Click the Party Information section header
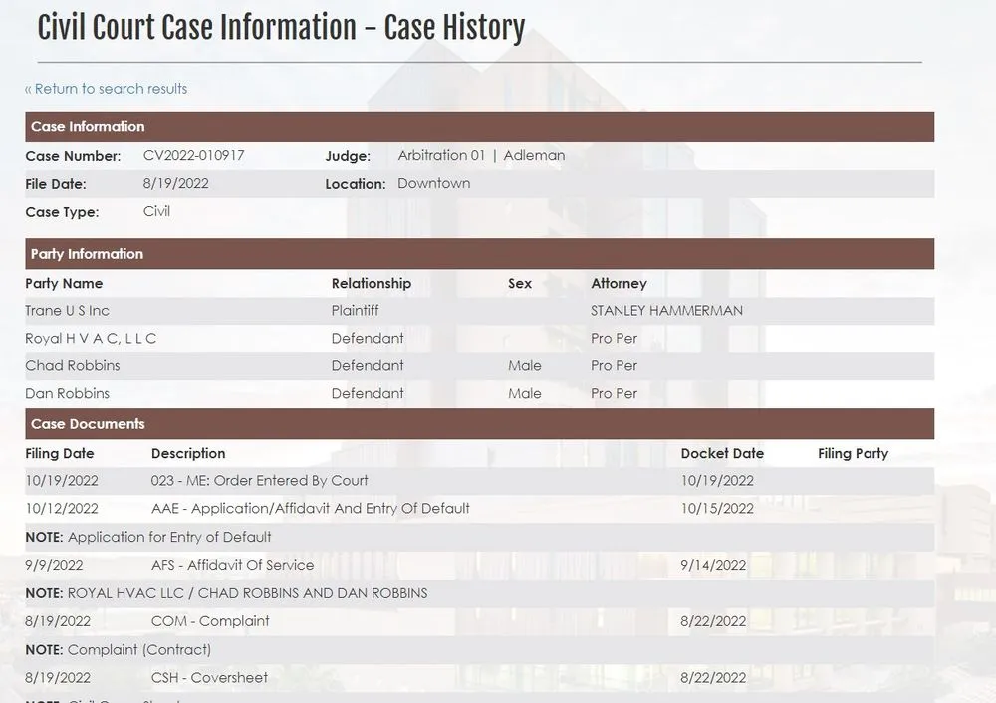 coord(87,254)
